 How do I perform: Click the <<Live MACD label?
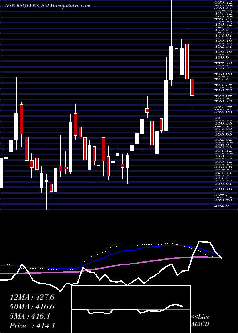click(200, 320)
